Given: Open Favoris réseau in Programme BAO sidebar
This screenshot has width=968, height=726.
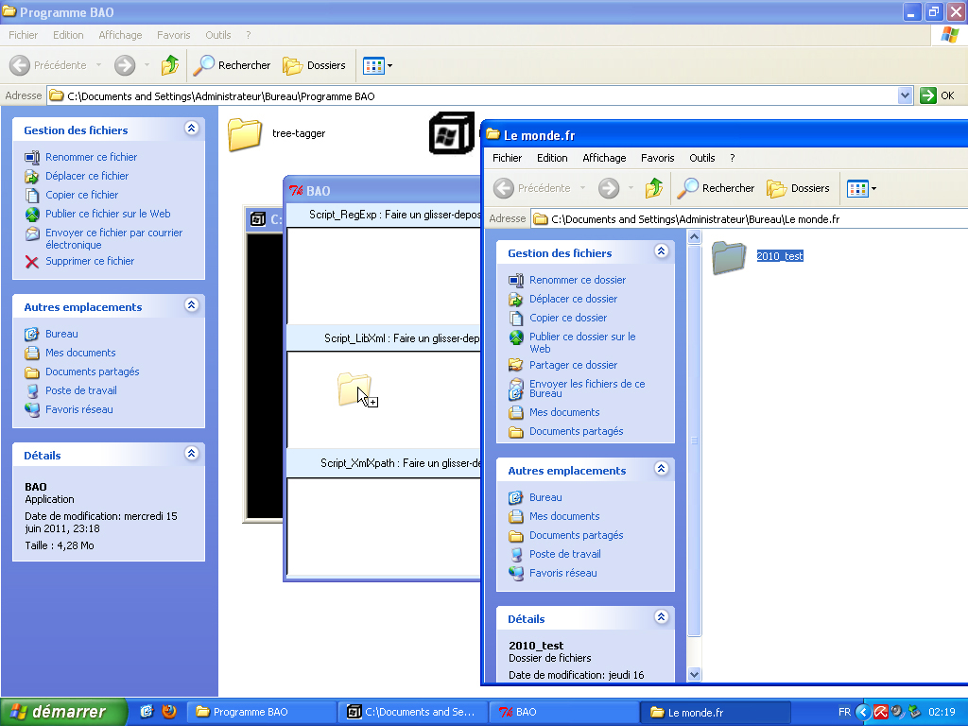Looking at the screenshot, I should (x=79, y=409).
